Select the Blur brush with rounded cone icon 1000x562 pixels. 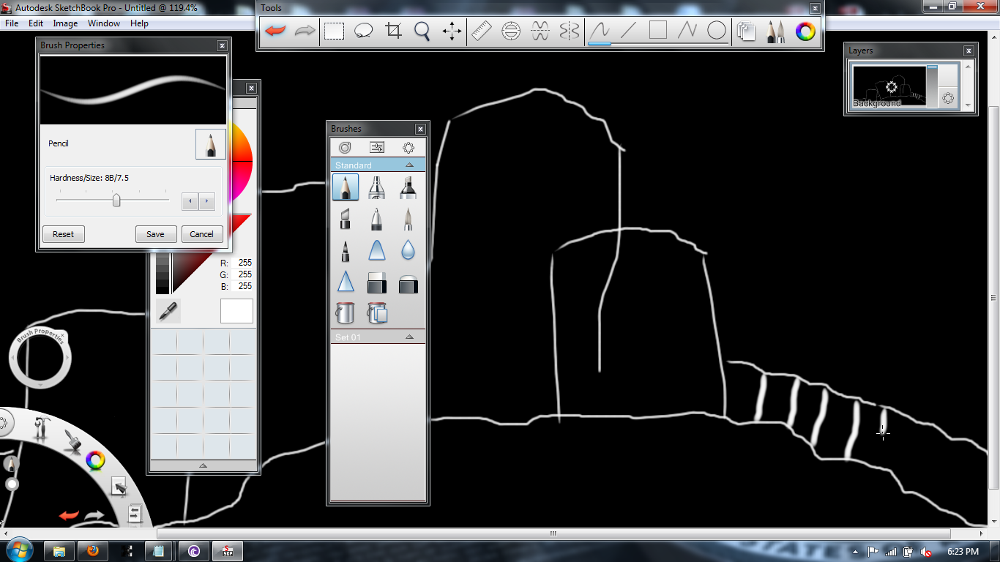(376, 250)
